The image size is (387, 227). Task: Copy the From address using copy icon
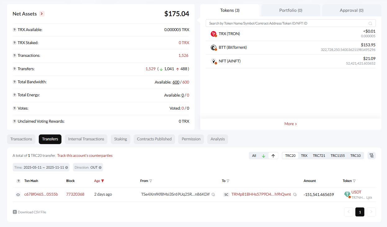click(x=213, y=195)
